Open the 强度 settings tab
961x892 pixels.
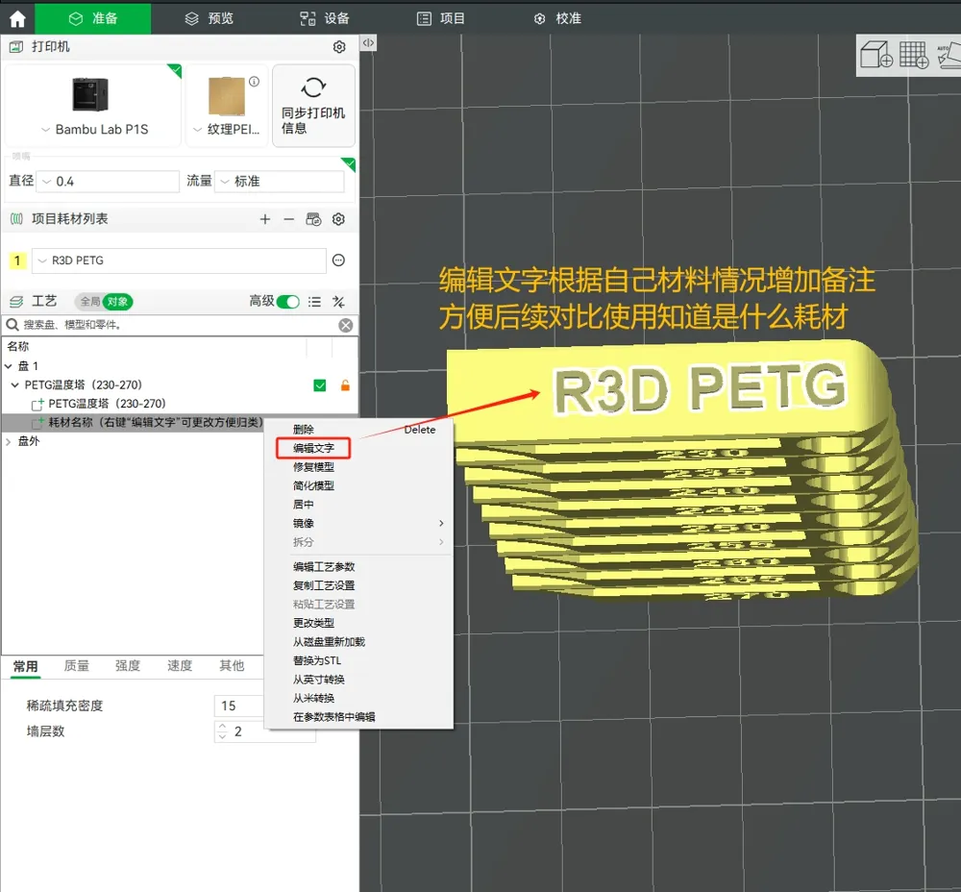pyautogui.click(x=128, y=666)
